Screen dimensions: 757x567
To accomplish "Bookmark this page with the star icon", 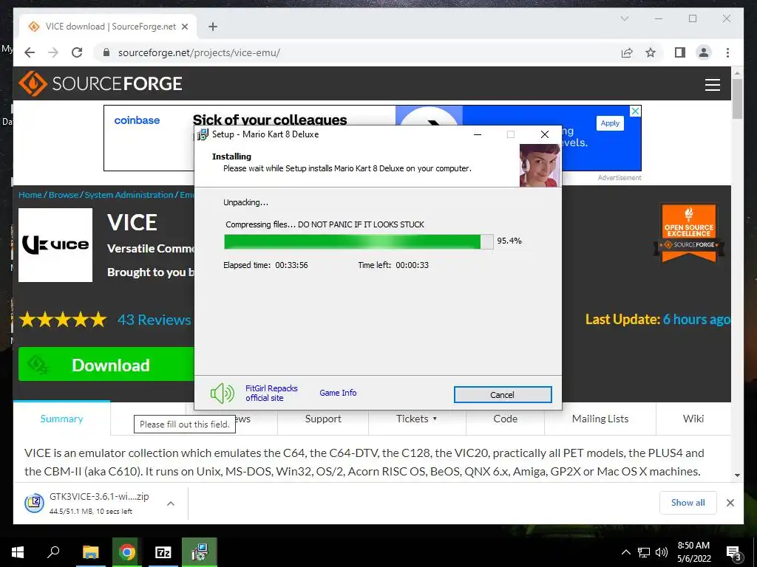I will point(651,52).
